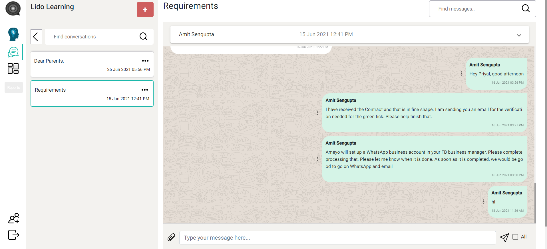The height and width of the screenshot is (249, 547).
Task: Open message options for 'Hey Priyal' message
Action: click(462, 74)
